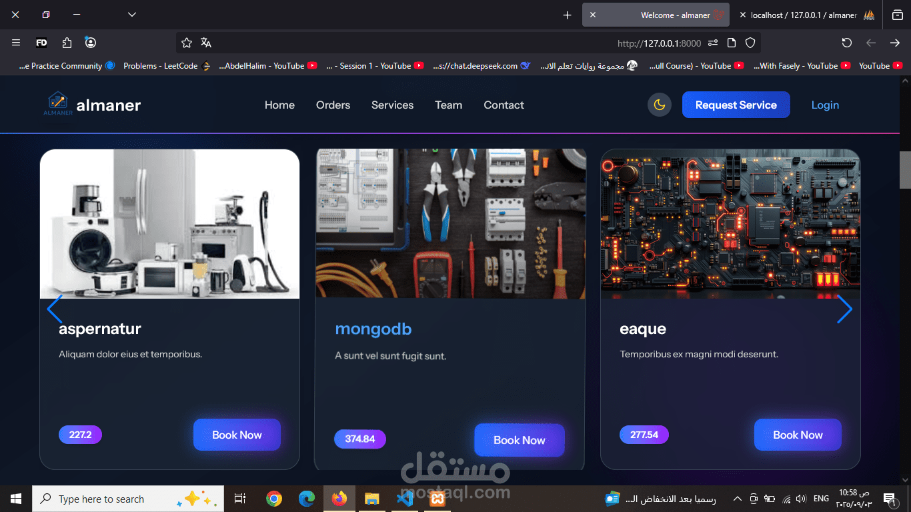This screenshot has height=512, width=911.
Task: Open Firefox View icon at tab bar end
Action: click(898, 15)
